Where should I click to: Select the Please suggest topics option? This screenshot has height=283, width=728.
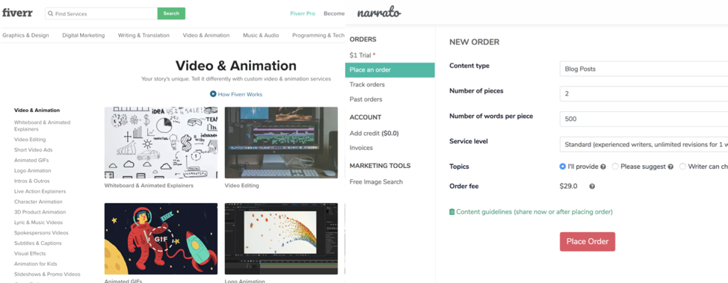(615, 166)
